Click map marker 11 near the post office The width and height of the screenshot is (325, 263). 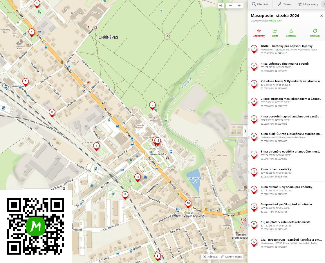[x=138, y=178]
